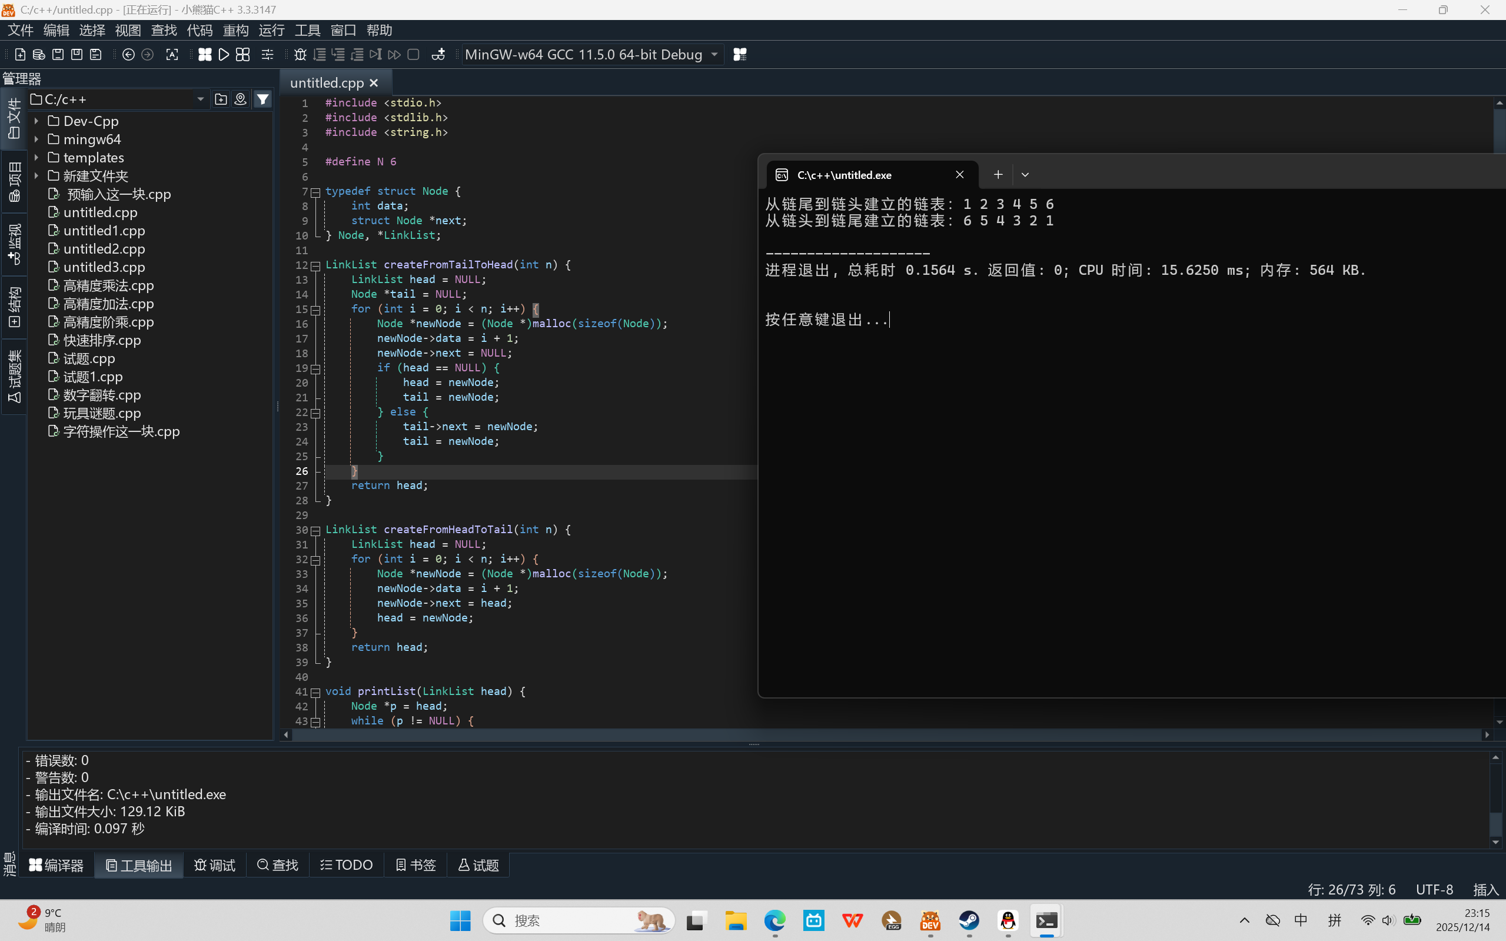Click the new file toolbar icon
The width and height of the screenshot is (1506, 941).
(x=20, y=55)
